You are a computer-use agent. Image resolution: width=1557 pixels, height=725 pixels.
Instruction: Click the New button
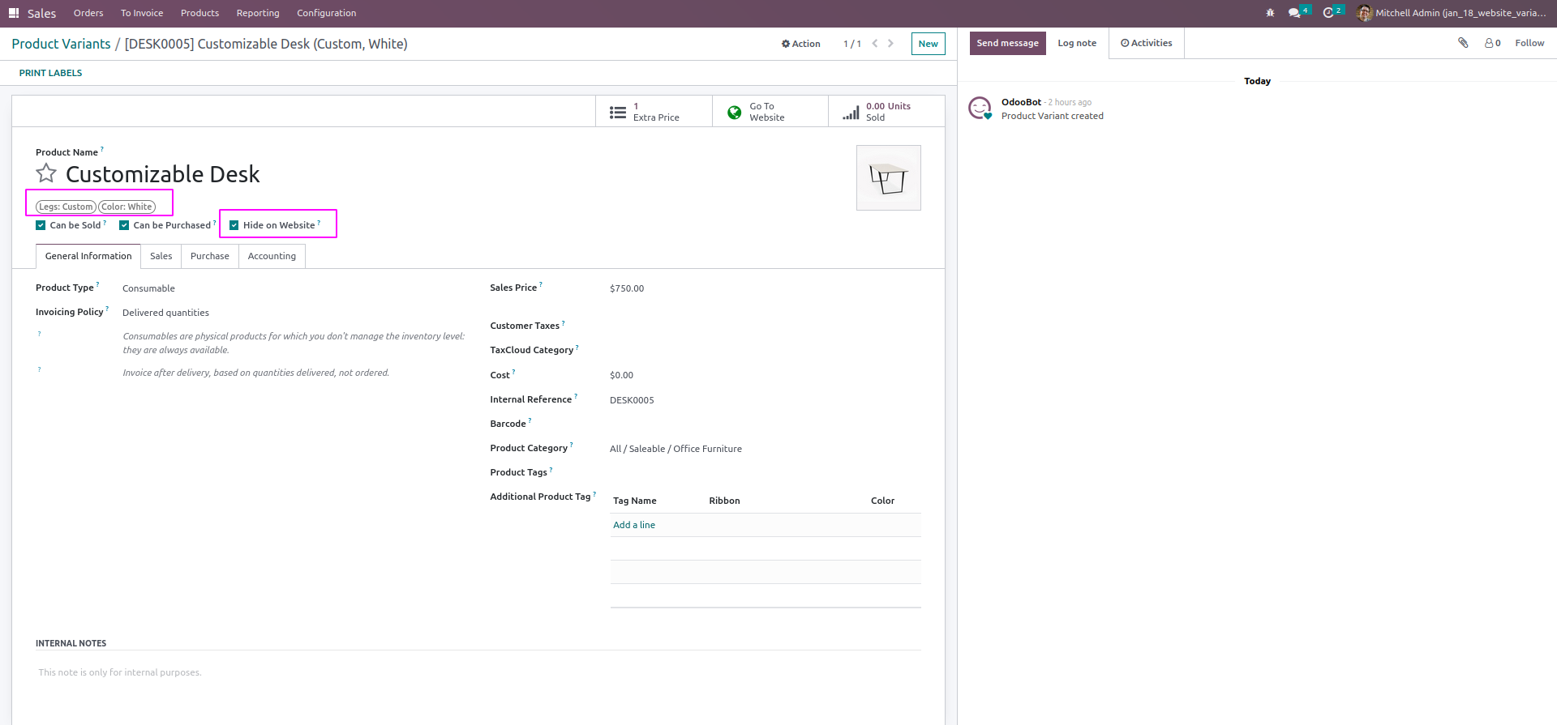(929, 44)
